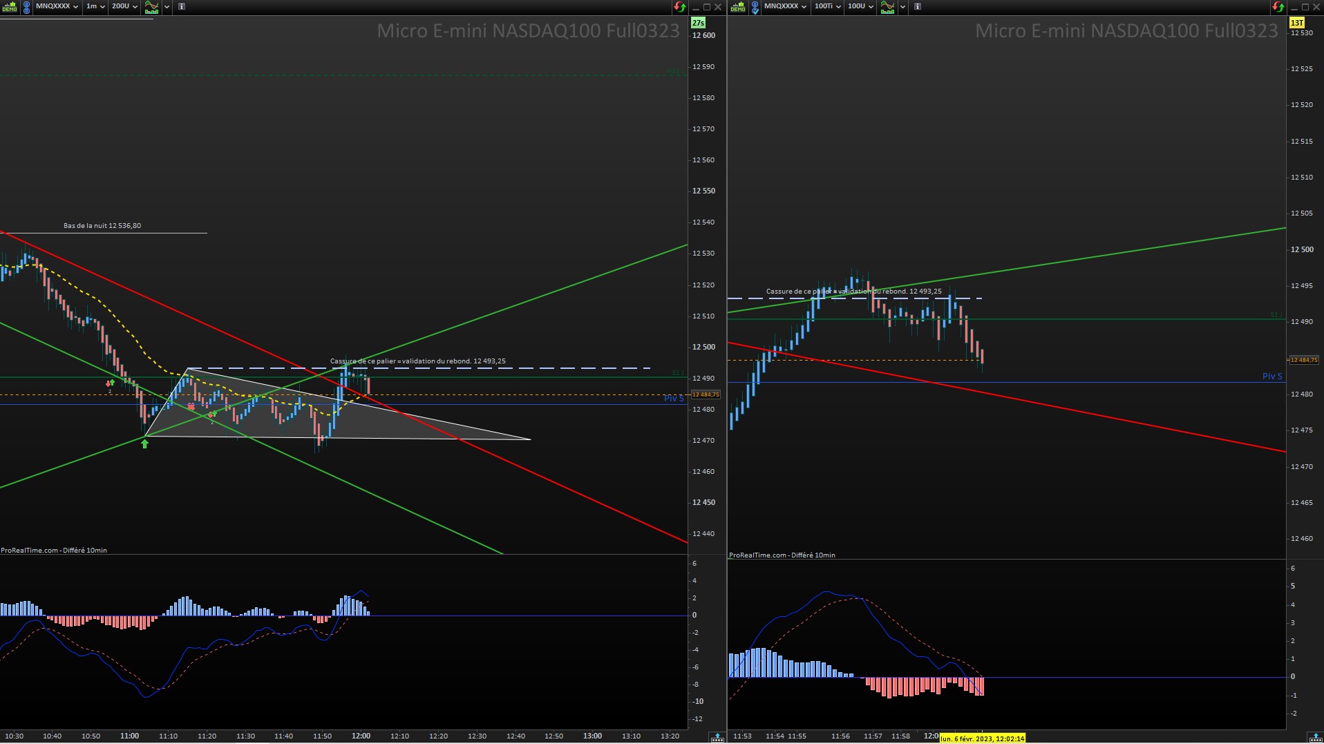This screenshot has height=744, width=1324.
Task: Click the info icon in left chart toolbar
Action: [182, 6]
